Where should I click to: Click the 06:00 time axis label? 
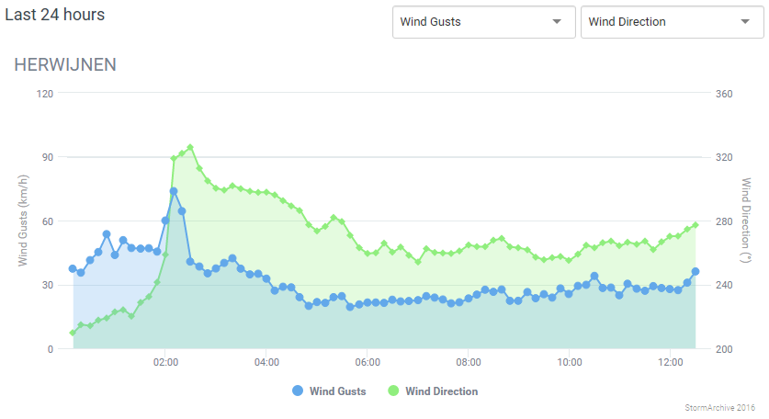[368, 363]
